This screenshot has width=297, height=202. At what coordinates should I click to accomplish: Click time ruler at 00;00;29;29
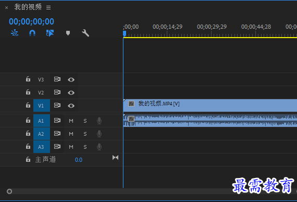pyautogui.click(x=212, y=27)
